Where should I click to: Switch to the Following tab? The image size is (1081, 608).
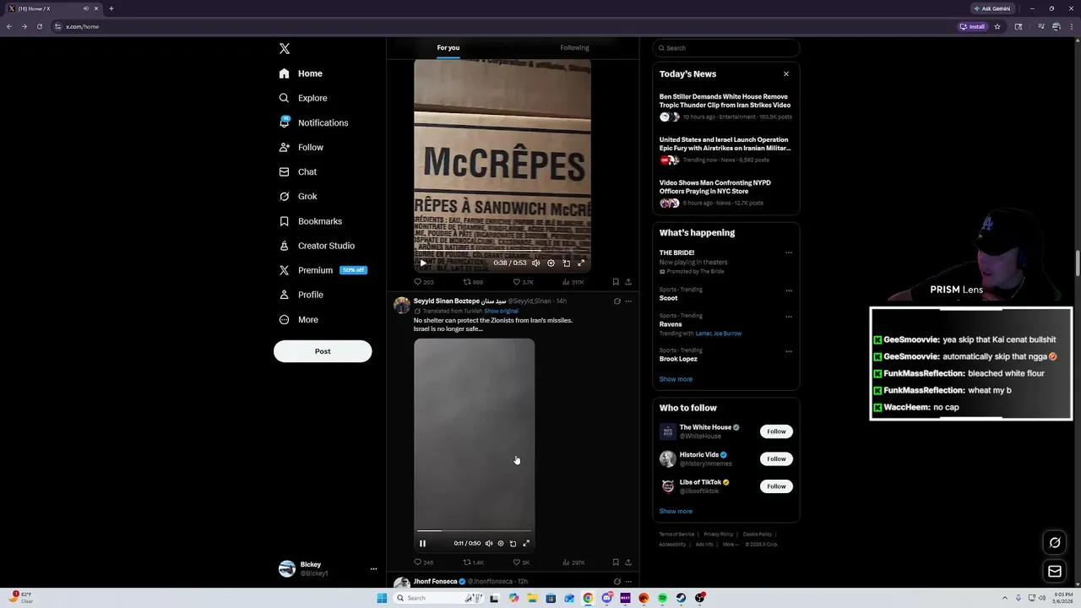[574, 48]
